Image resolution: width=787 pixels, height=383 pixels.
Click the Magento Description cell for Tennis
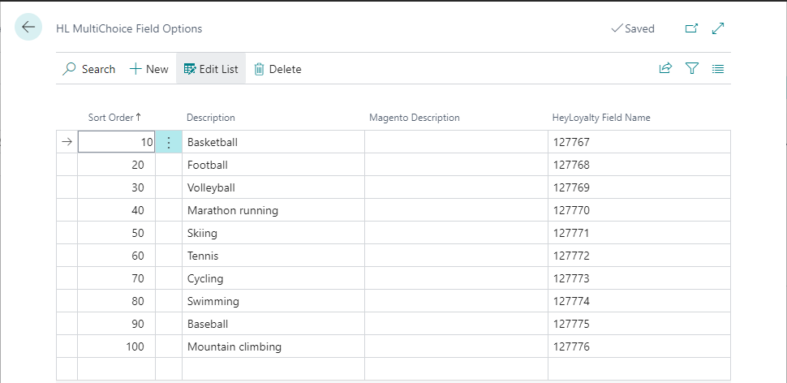[456, 256]
